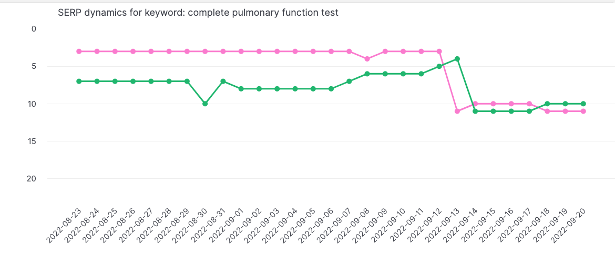Click the green point at position 5 on 2022-09-12

pyautogui.click(x=439, y=66)
